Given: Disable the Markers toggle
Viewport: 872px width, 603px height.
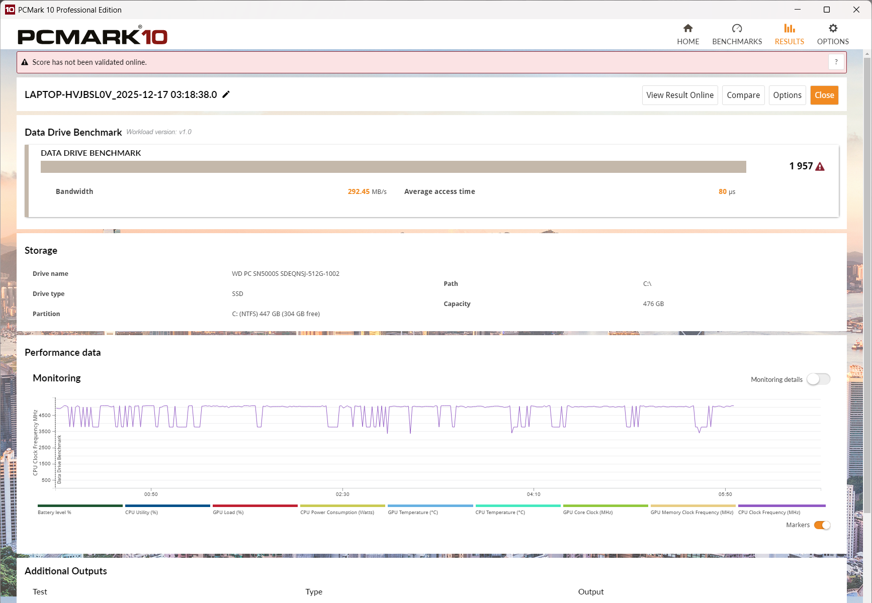Looking at the screenshot, I should point(822,525).
